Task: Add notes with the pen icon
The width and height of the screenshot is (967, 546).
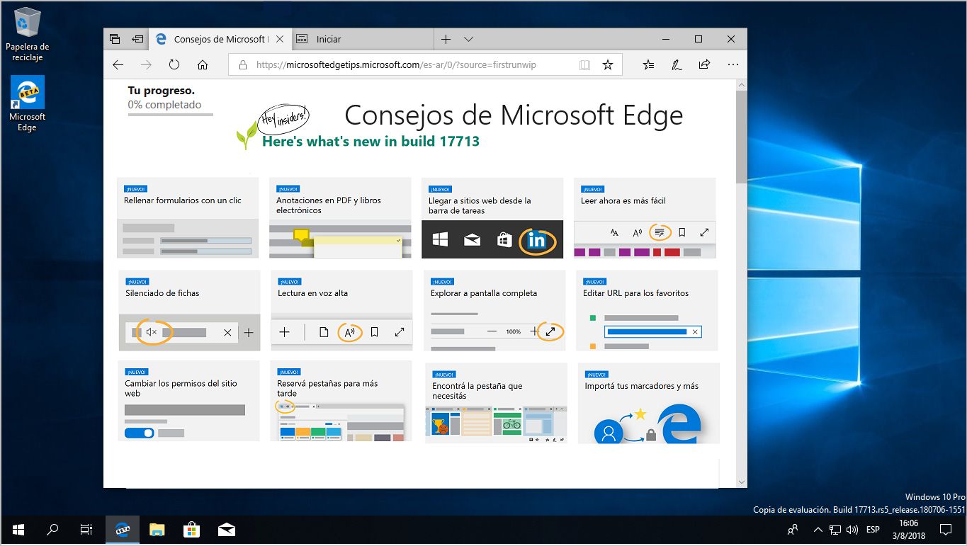Action: pos(677,64)
